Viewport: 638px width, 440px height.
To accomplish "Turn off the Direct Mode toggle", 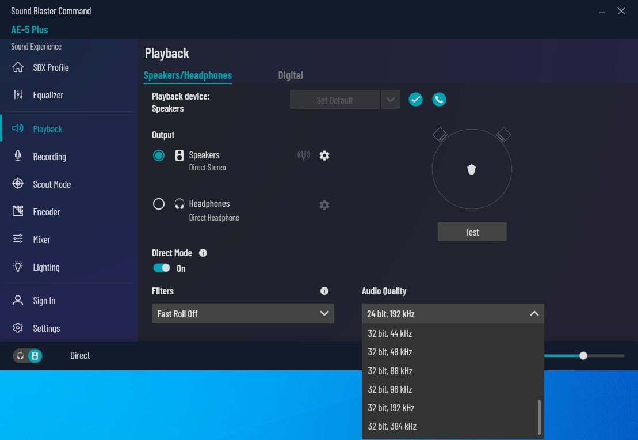I will pyautogui.click(x=162, y=268).
